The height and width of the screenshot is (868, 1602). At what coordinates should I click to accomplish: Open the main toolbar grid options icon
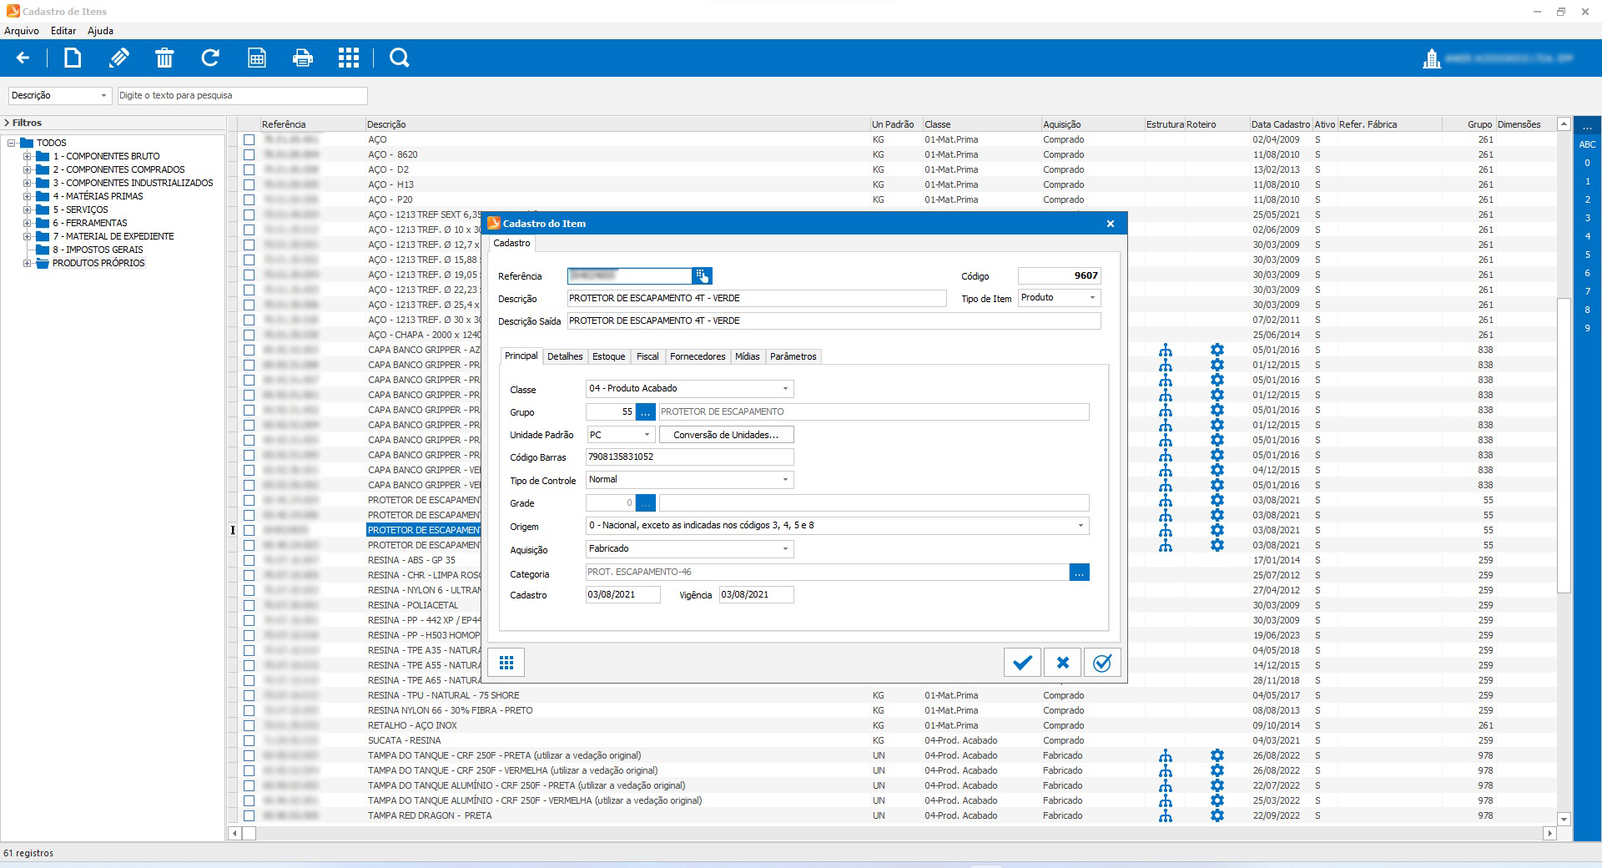(349, 58)
